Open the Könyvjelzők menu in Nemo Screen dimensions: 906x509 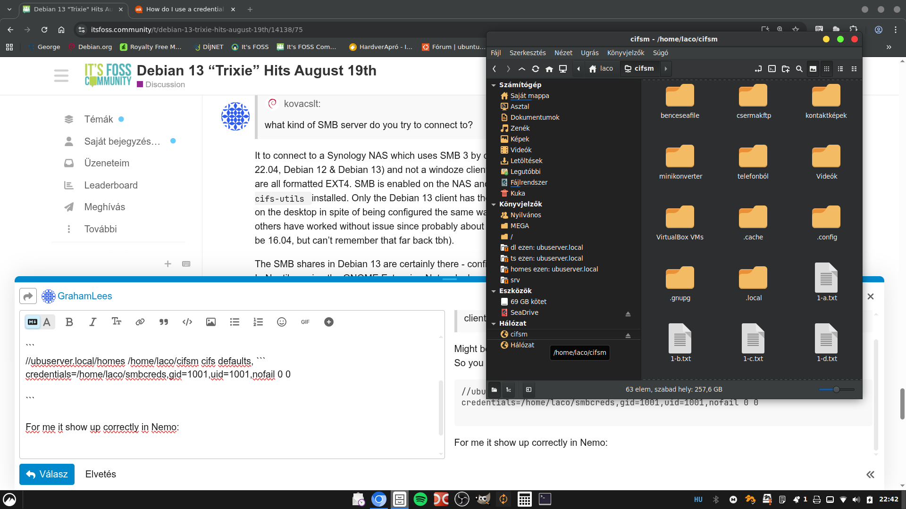click(x=625, y=53)
